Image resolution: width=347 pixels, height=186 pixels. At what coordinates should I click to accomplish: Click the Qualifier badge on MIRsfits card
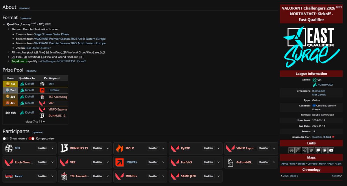(153, 176)
